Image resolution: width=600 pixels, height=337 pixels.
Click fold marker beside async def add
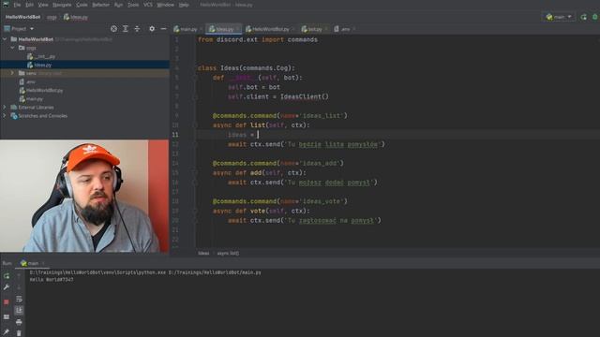point(195,172)
